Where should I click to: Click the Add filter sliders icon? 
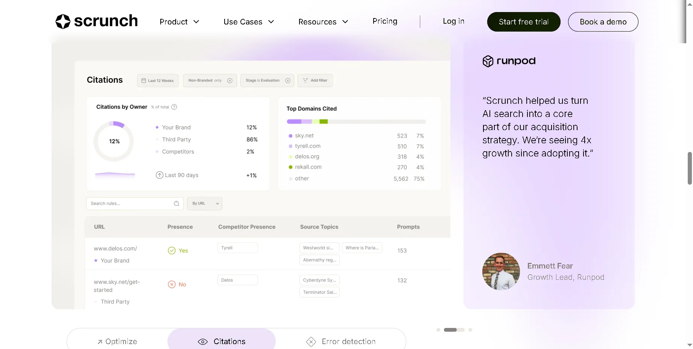(305, 80)
